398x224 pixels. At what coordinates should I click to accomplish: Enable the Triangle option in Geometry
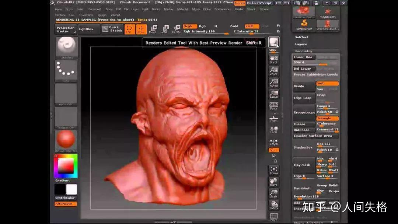327,118
